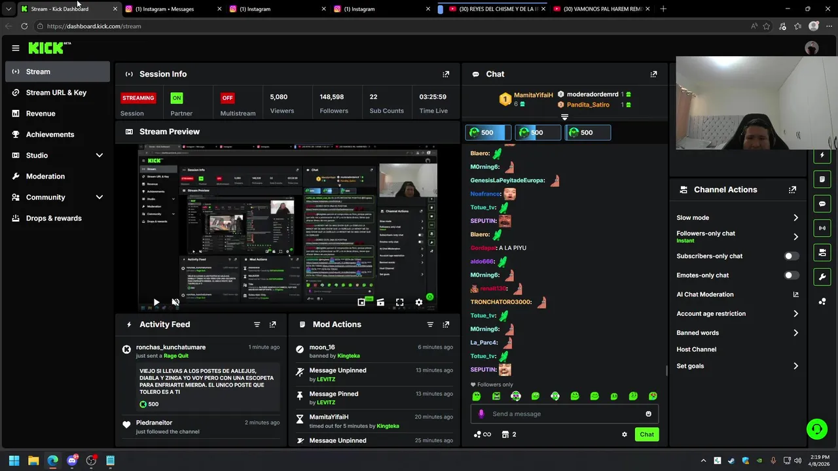Screen dimensions: 838x471
Task: Pop out the Mod Actions panel
Action: point(446,324)
